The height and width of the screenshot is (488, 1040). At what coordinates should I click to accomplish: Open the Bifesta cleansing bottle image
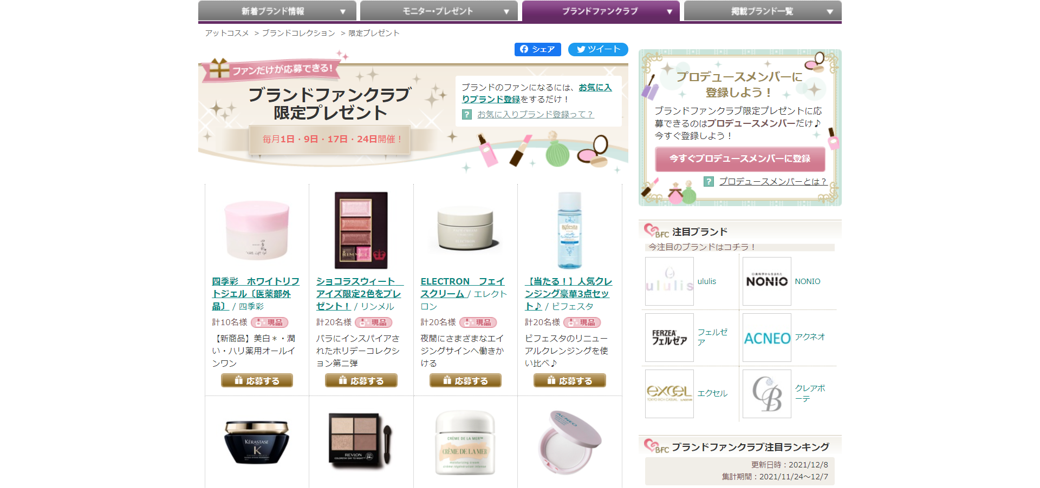click(570, 230)
